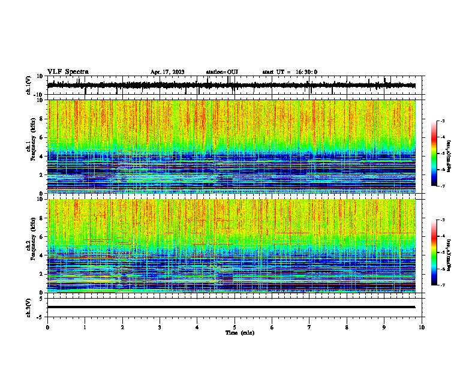Image resolution: width=475 pixels, height=367 pixels.
Task: Click time-axis tick label 8
Action: tap(347, 327)
